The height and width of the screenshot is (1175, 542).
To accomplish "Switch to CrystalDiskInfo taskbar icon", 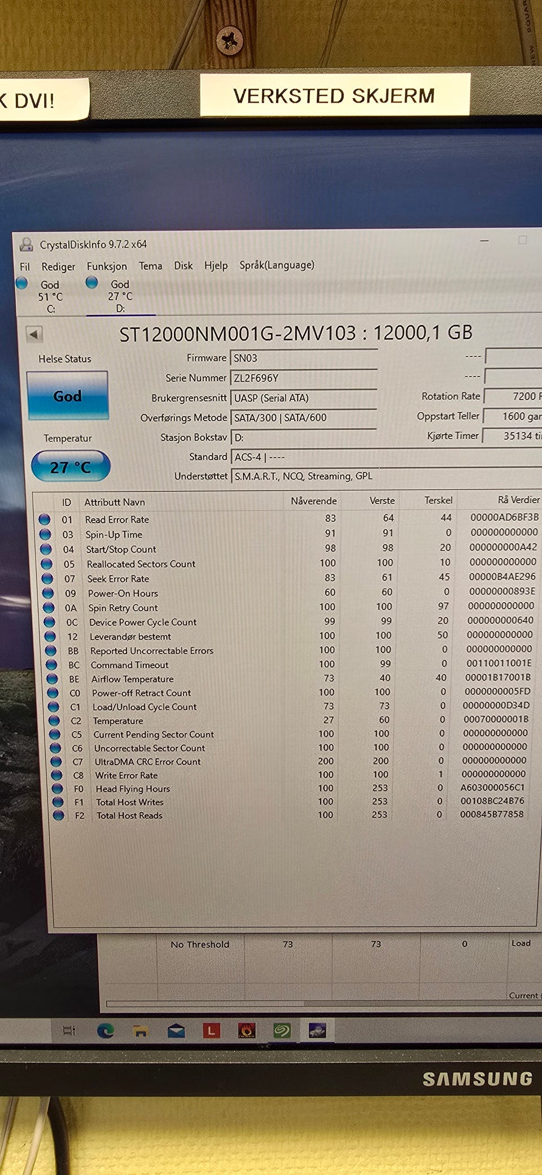I will tap(317, 1030).
